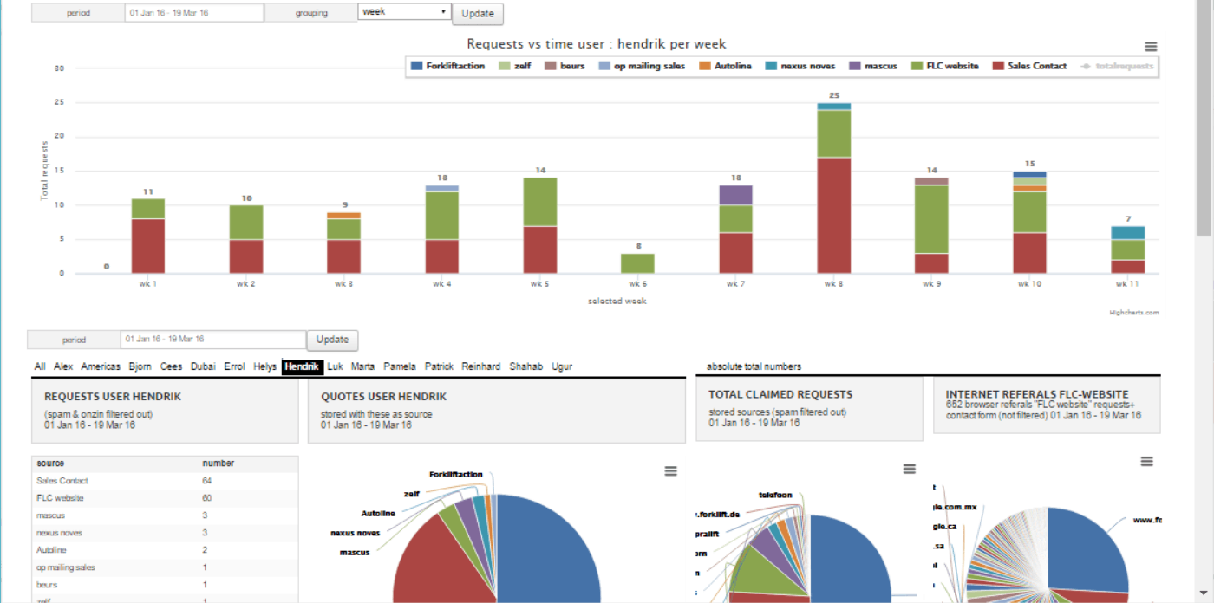Open the Marta tab

point(364,366)
